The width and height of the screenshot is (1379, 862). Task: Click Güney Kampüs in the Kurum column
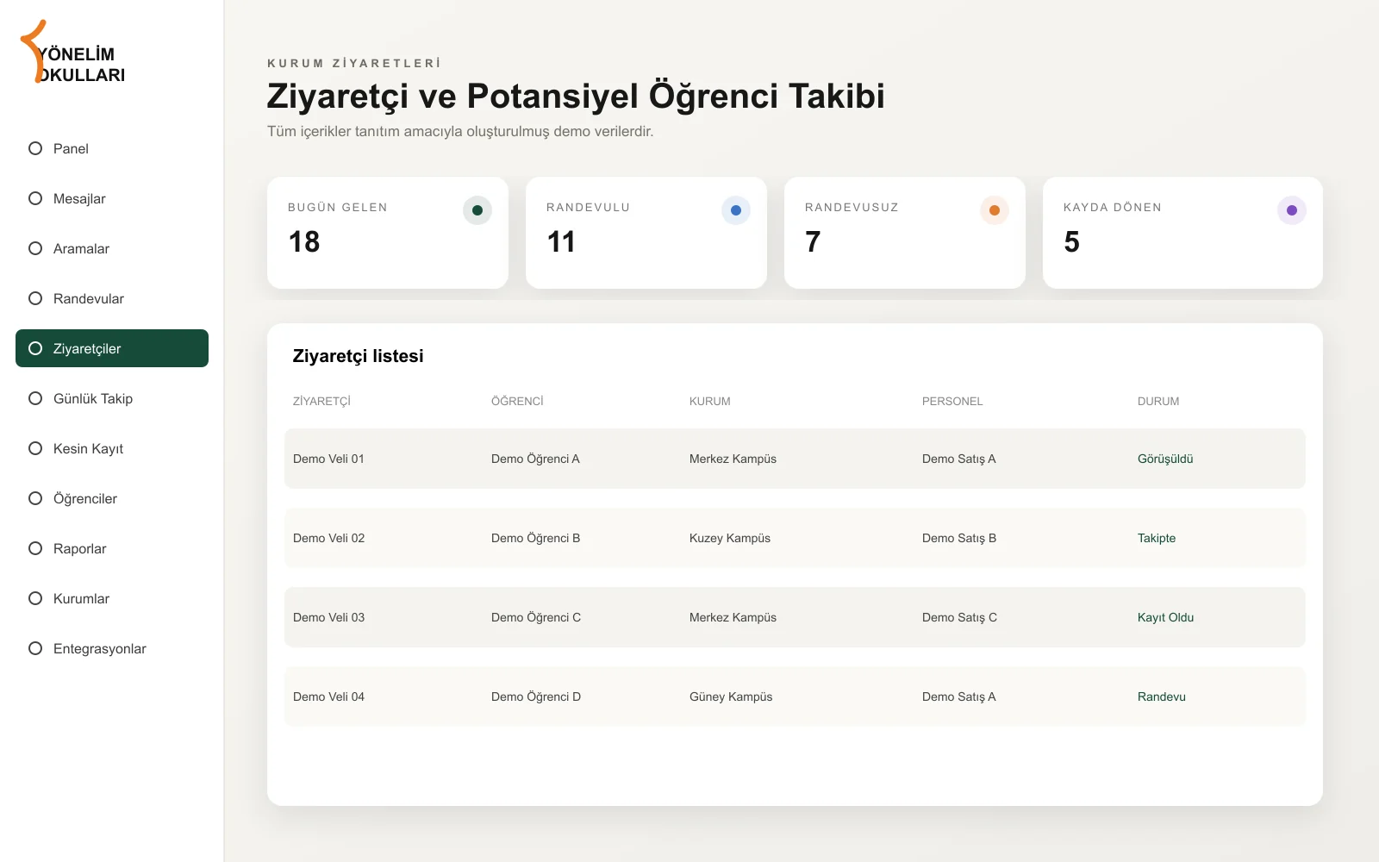pyautogui.click(x=731, y=696)
